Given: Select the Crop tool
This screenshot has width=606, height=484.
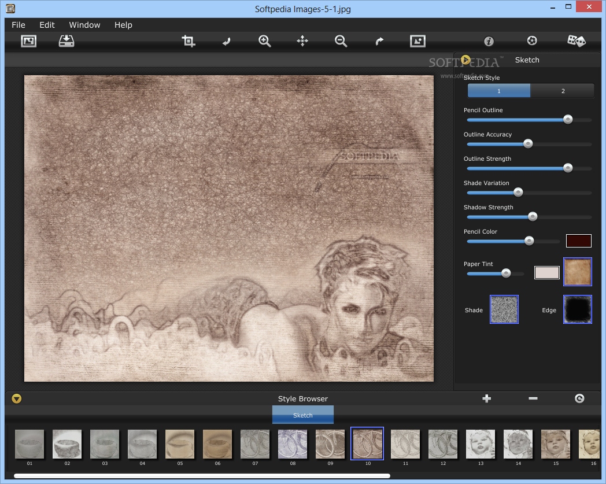Looking at the screenshot, I should pos(188,41).
